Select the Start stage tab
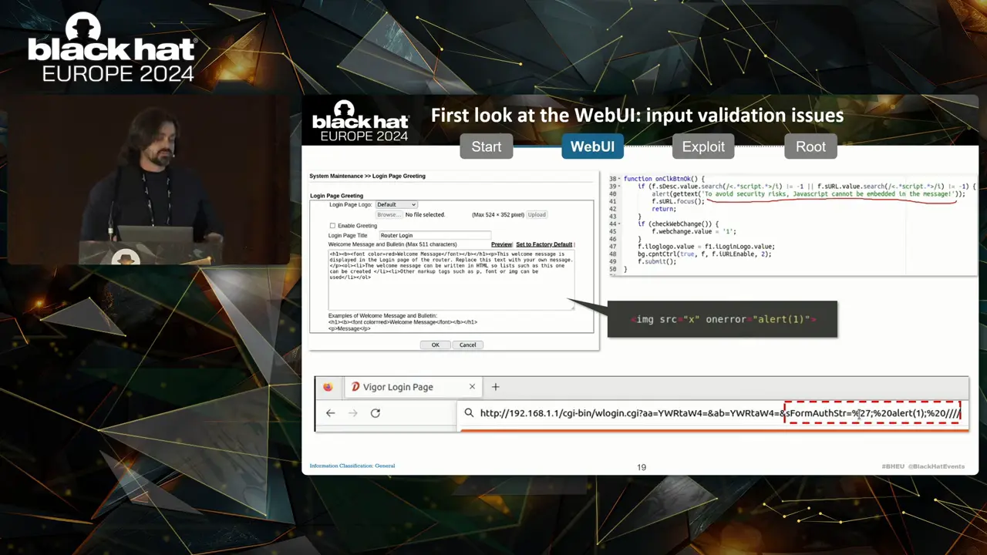This screenshot has height=555, width=987. [487, 146]
